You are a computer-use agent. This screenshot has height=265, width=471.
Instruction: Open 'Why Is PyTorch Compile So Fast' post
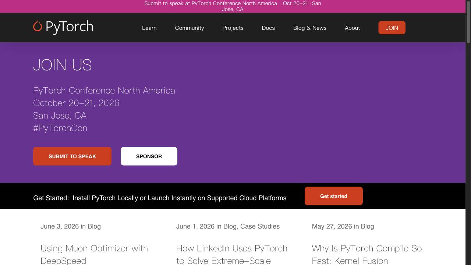(x=367, y=254)
